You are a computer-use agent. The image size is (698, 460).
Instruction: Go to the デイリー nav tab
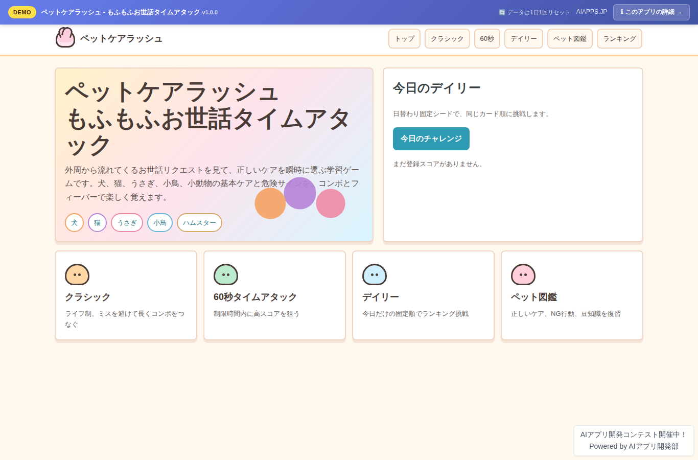[524, 39]
